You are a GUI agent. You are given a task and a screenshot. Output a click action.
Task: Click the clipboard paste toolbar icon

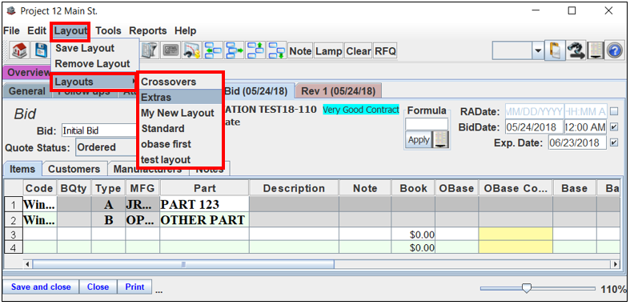pyautogui.click(x=555, y=51)
